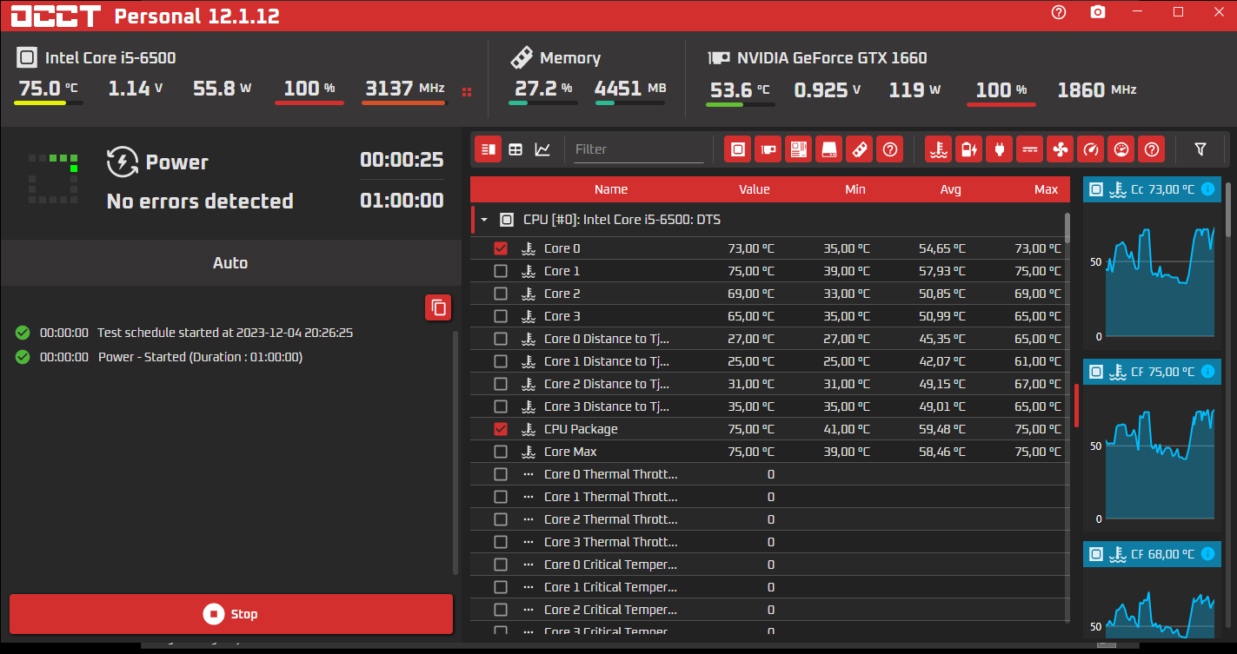Sort by the Value column header
The height and width of the screenshot is (654, 1237).
(x=755, y=189)
